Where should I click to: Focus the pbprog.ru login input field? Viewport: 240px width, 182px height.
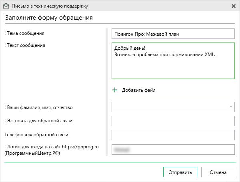pyautogui.click(x=173, y=149)
